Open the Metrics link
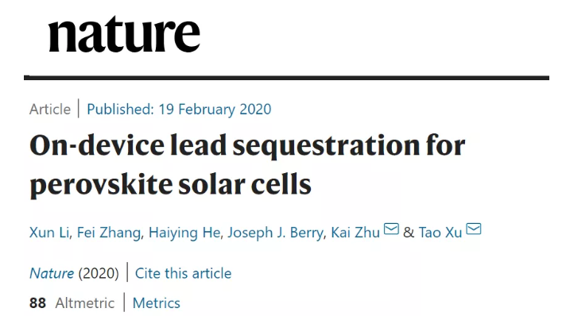This screenshot has width=570, height=316. click(x=157, y=303)
